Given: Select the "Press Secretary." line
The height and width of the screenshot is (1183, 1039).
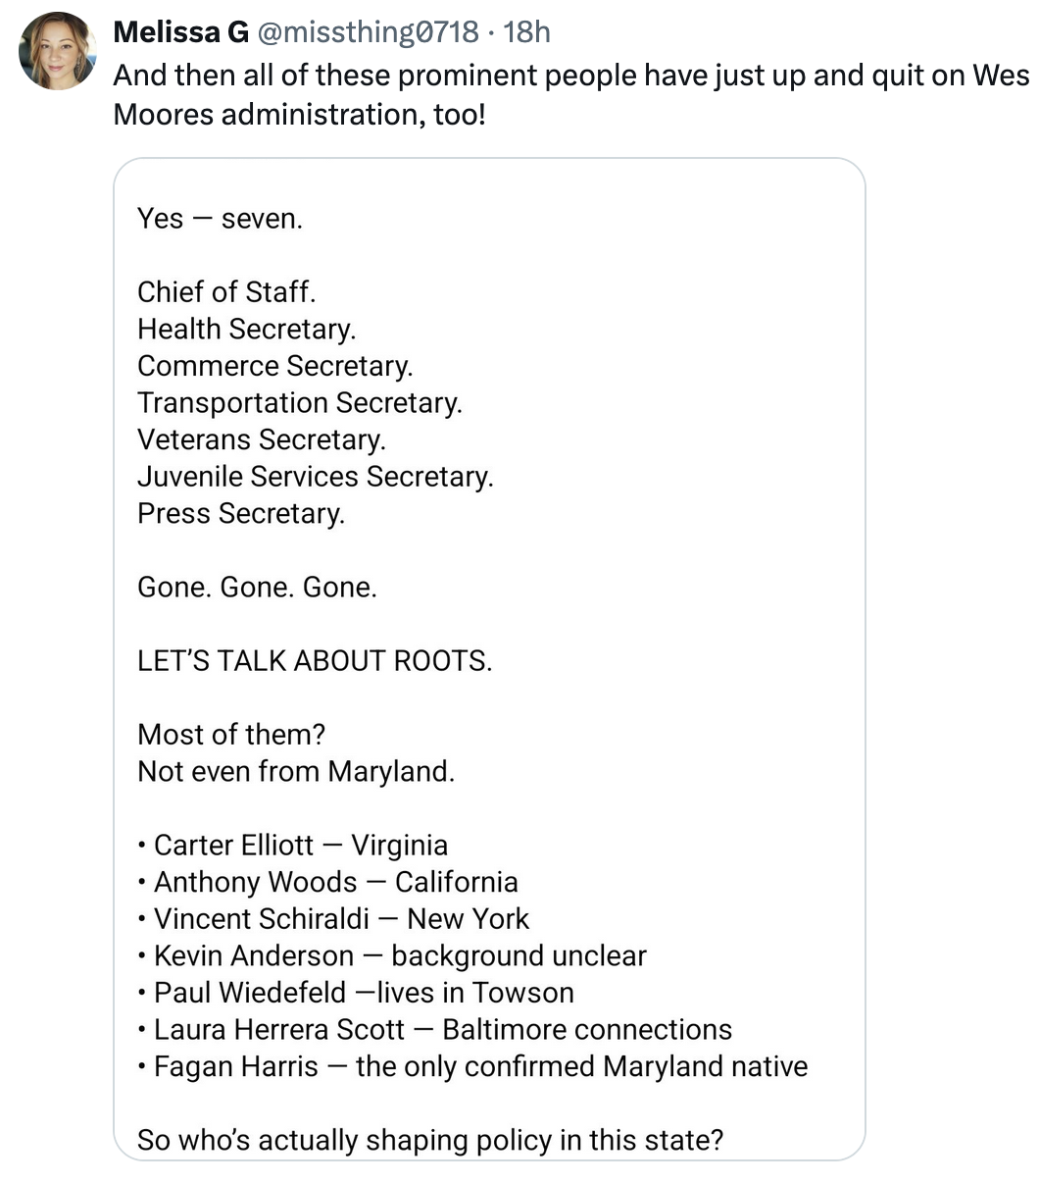Looking at the screenshot, I should 241,513.
